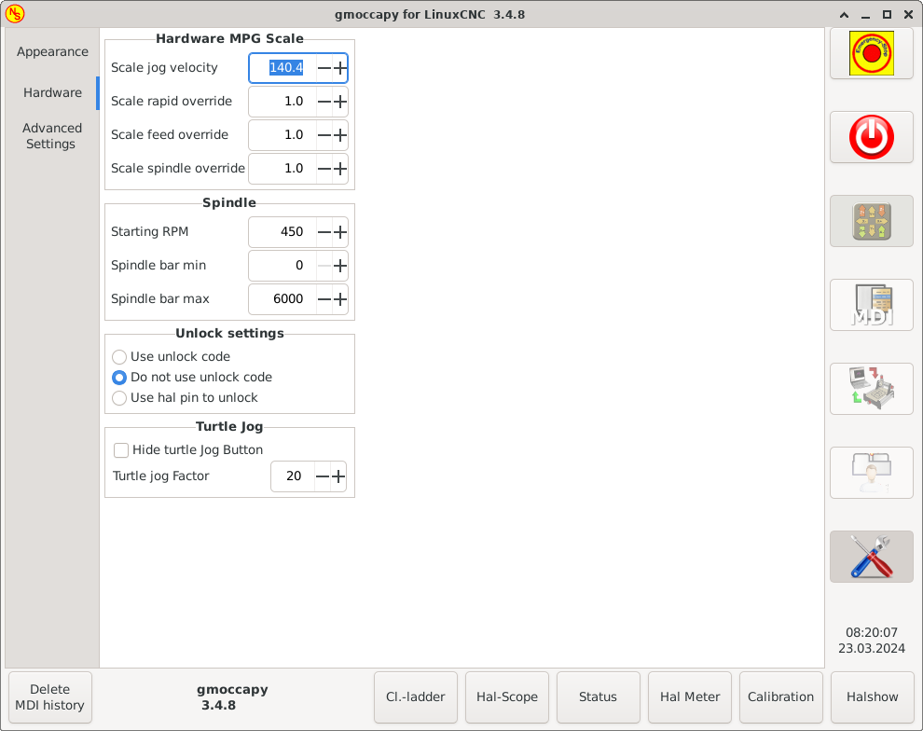Check 'Hide turtle Jog Button'

121,449
